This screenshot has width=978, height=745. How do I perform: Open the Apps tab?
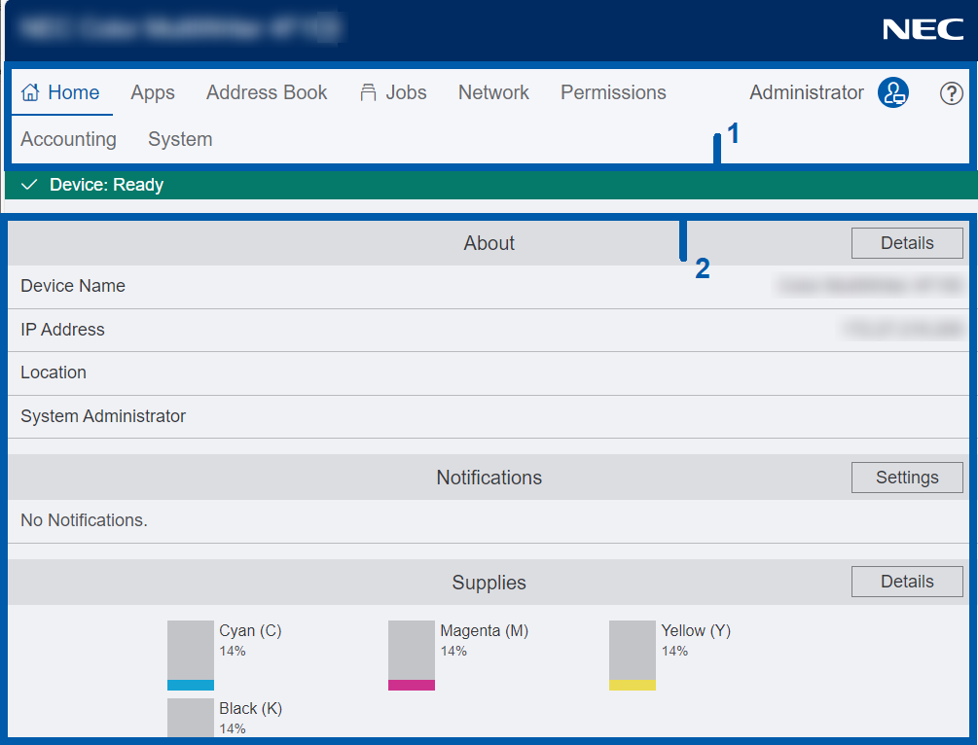click(153, 92)
